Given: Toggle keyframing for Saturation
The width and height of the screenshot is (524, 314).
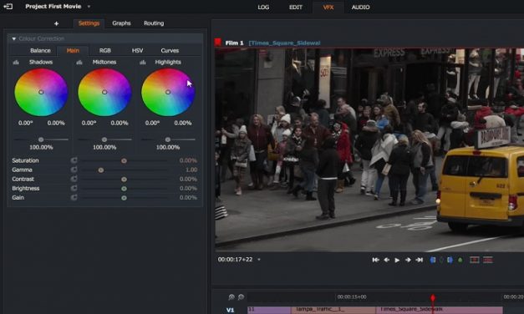Looking at the screenshot, I should point(74,160).
